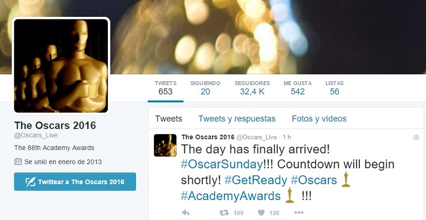View the 653 Tweets count
The height and width of the screenshot is (220, 426).
click(165, 88)
